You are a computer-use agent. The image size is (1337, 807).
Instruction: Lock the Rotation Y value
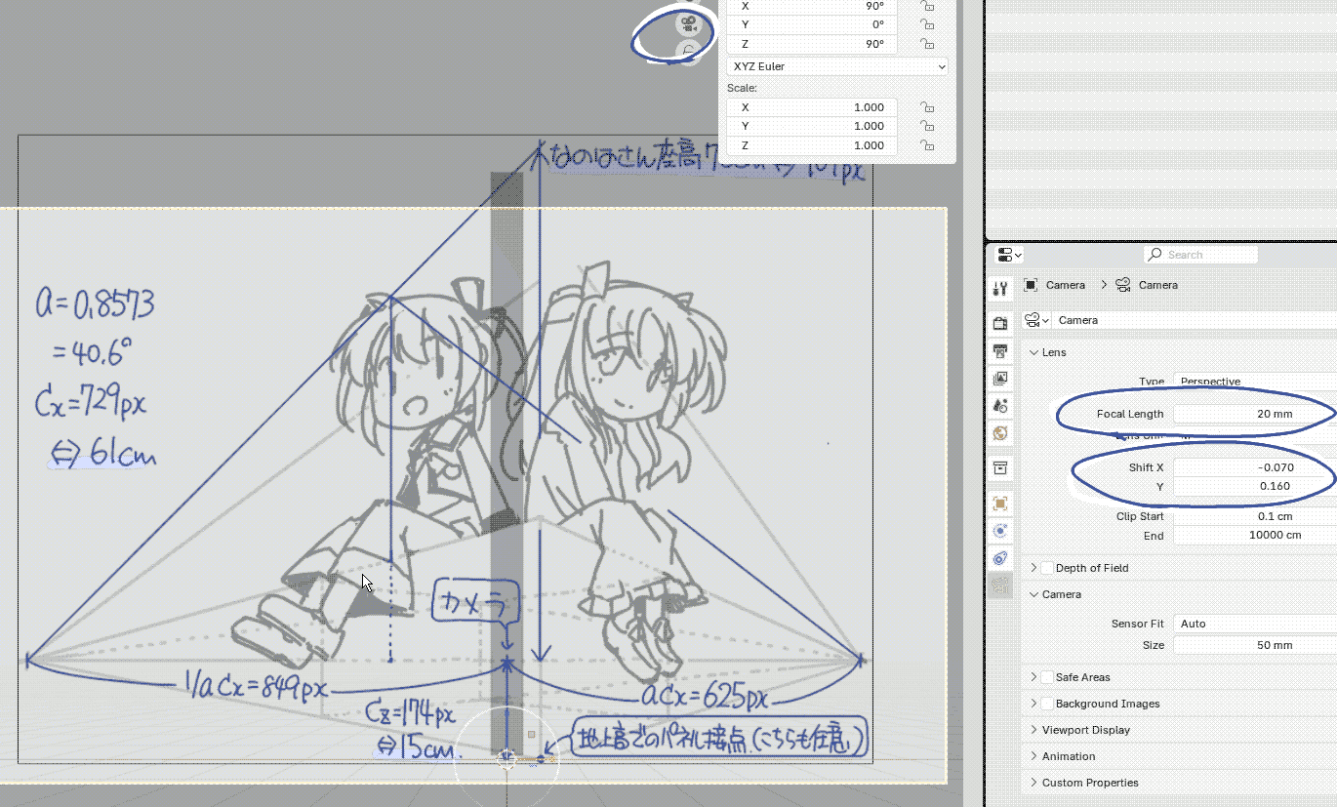click(927, 24)
